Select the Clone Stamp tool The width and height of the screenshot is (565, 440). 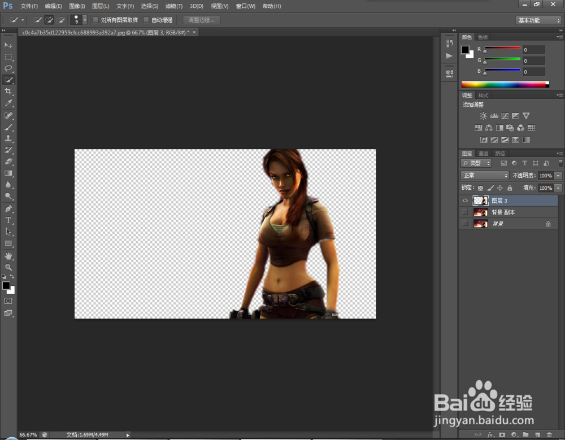point(8,139)
